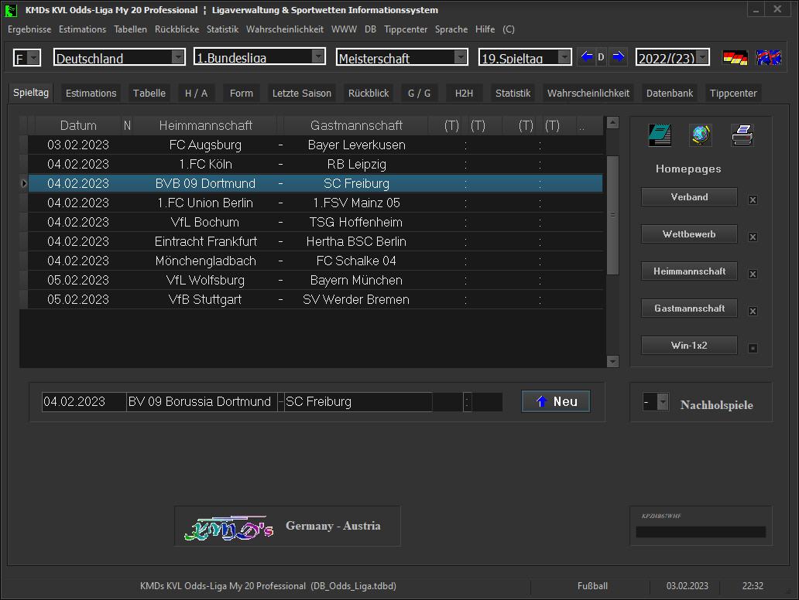Select the VfB Stuttgart - SV Werder Bremen row
The image size is (799, 600).
pyautogui.click(x=315, y=300)
